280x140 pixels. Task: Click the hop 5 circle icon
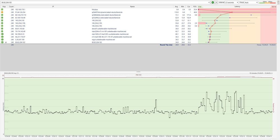[x=2, y=20]
